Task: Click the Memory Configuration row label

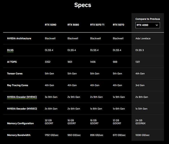Action: point(20,123)
